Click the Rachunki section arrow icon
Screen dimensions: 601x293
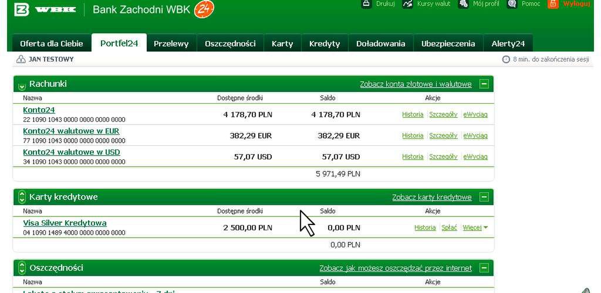[x=22, y=86]
